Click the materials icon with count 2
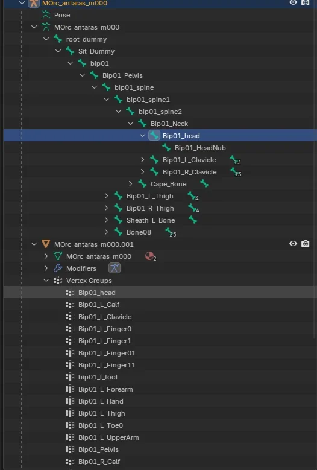Screen dimensions: 317x470 150,256
